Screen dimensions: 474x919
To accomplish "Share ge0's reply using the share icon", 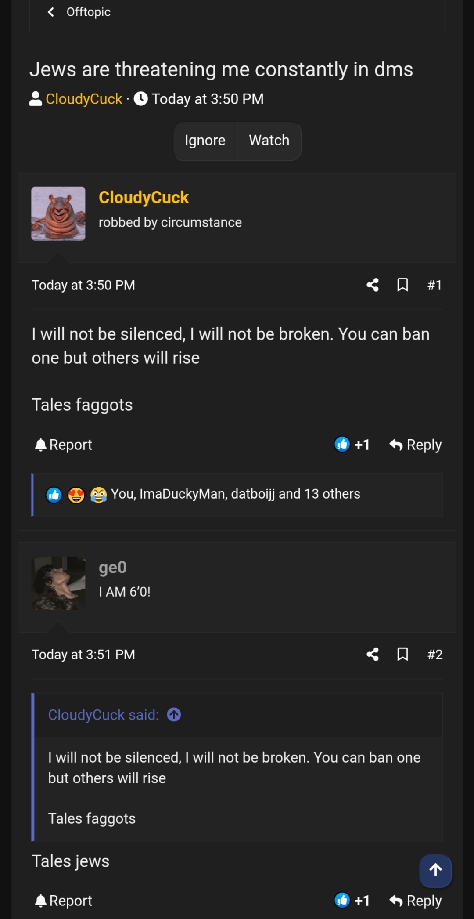I will (x=373, y=655).
